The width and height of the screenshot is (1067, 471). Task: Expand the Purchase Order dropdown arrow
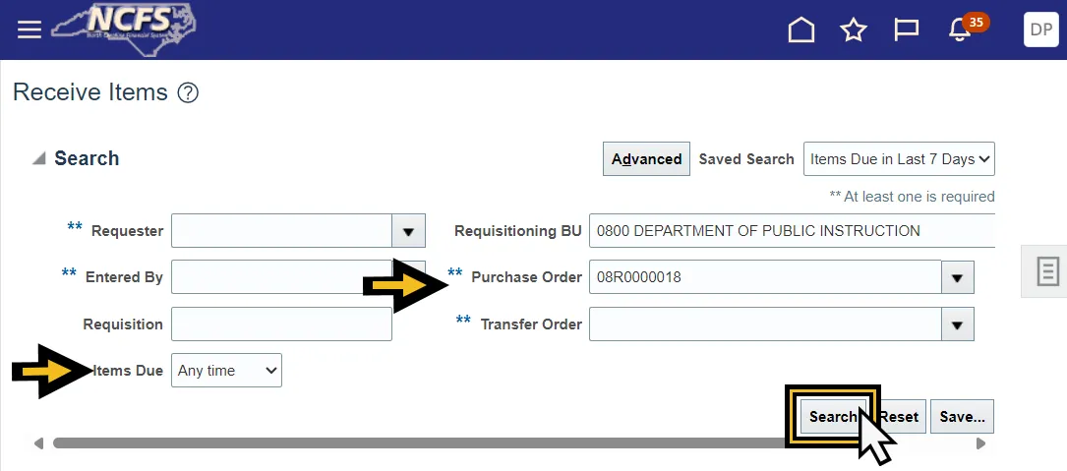pyautogui.click(x=958, y=277)
